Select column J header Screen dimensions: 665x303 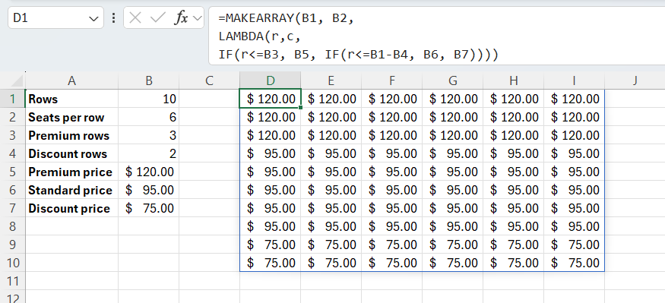coord(635,80)
